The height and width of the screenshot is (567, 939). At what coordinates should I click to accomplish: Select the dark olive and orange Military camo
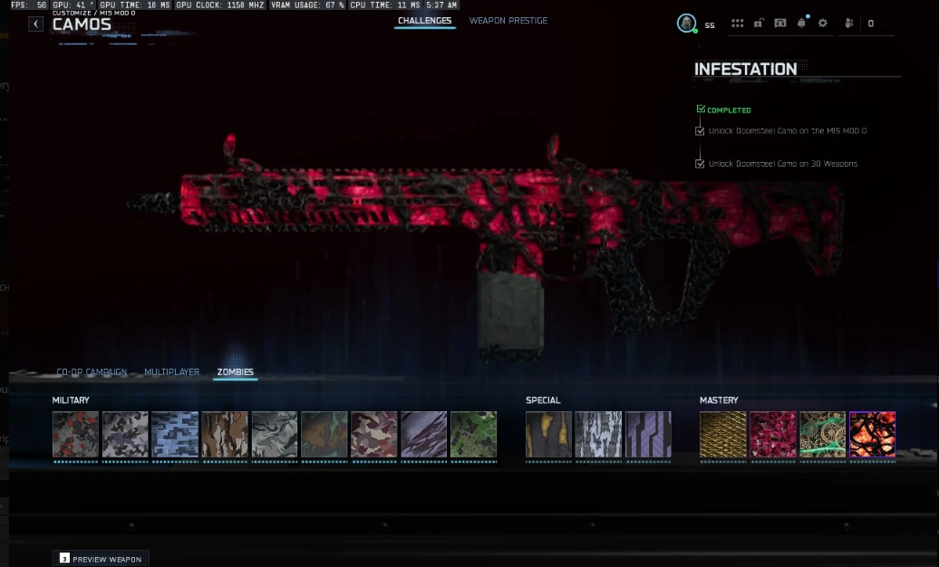click(x=324, y=435)
